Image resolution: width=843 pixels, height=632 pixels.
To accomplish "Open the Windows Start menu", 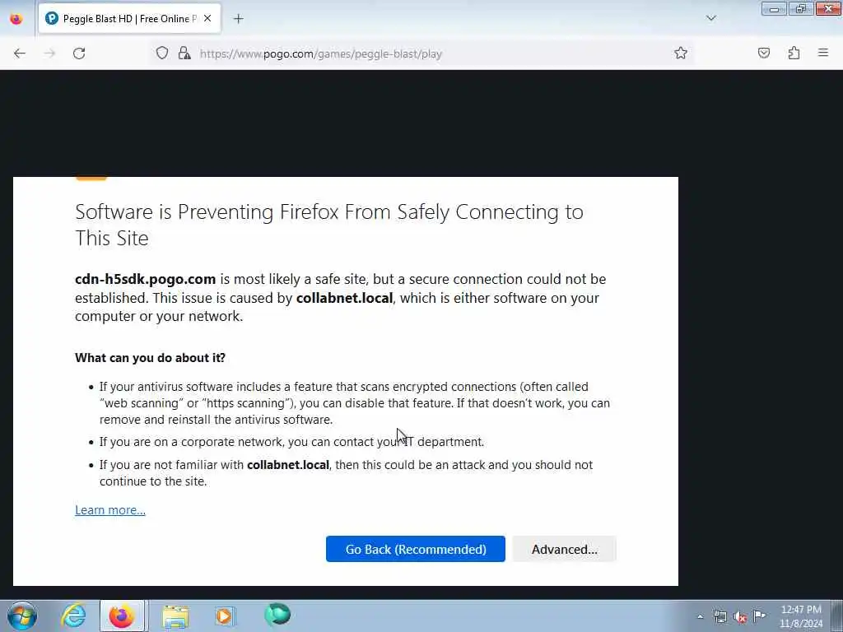I will point(22,616).
